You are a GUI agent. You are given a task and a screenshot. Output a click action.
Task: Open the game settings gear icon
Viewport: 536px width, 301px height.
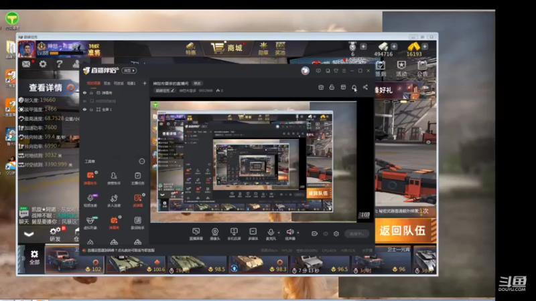point(43,64)
